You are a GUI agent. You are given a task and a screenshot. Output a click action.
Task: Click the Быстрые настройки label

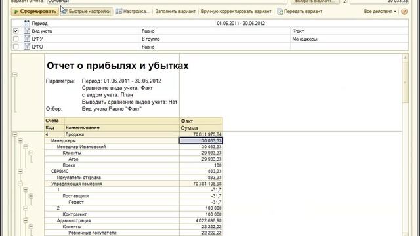89,12
